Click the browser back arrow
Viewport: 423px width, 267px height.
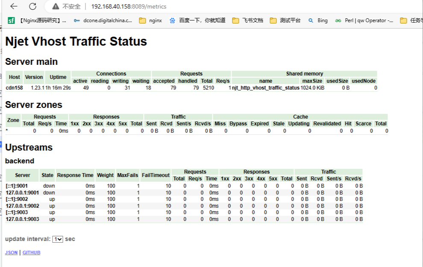click(x=14, y=6)
